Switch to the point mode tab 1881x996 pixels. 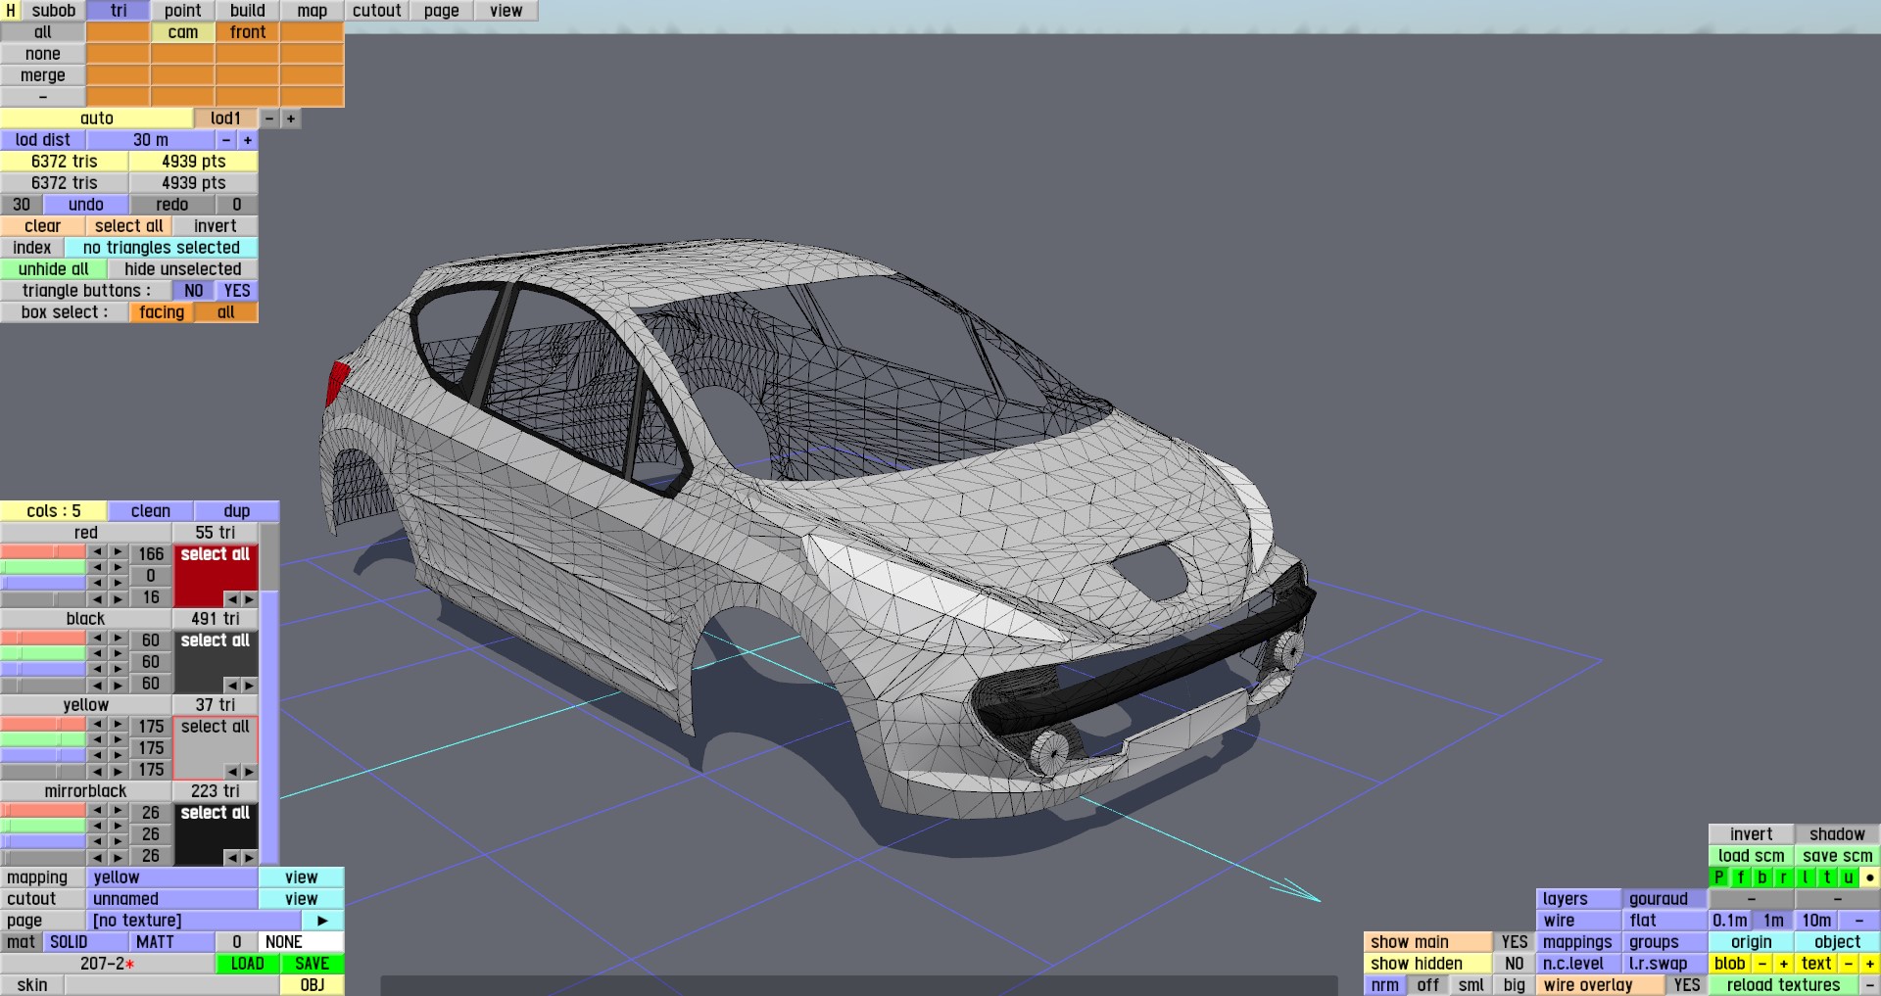tap(183, 11)
